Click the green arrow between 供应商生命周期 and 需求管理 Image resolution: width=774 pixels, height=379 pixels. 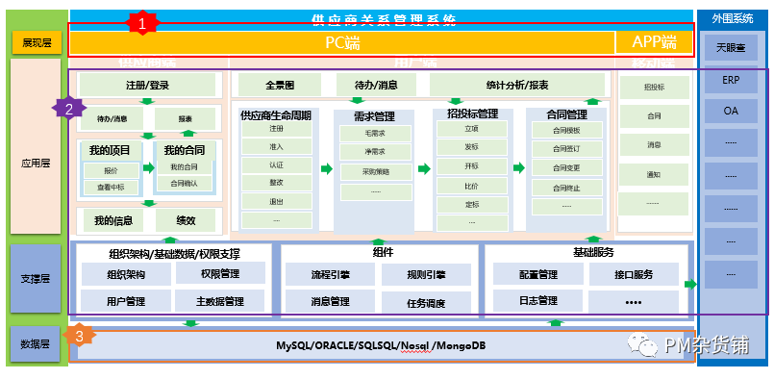[x=326, y=168]
